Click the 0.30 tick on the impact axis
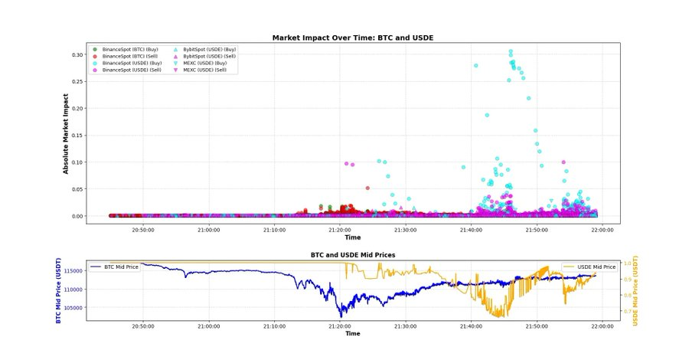 click(77, 54)
